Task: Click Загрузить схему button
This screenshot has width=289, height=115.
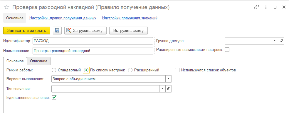Action: coord(85,30)
